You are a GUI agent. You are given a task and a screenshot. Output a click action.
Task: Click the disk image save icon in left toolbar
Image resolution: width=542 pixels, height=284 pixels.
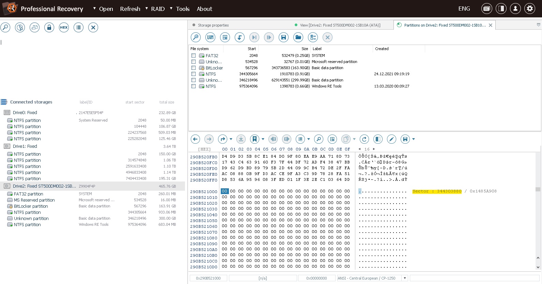[35, 28]
